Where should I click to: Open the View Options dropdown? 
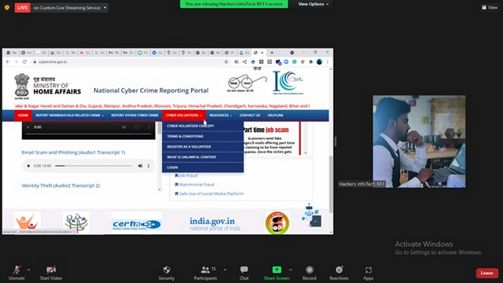point(313,4)
